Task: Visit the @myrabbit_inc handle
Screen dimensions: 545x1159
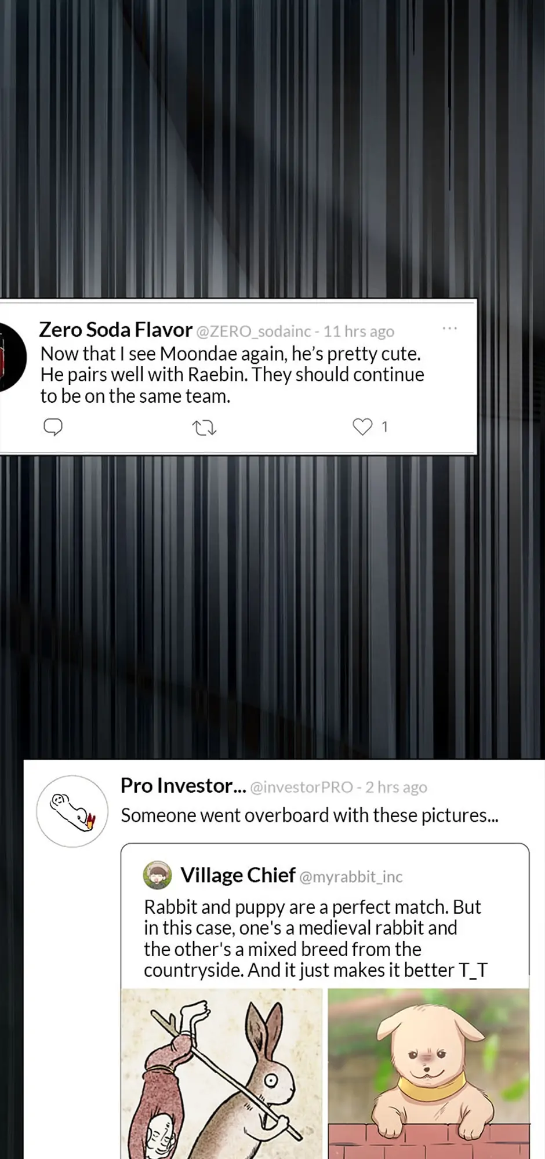Action: [x=351, y=877]
